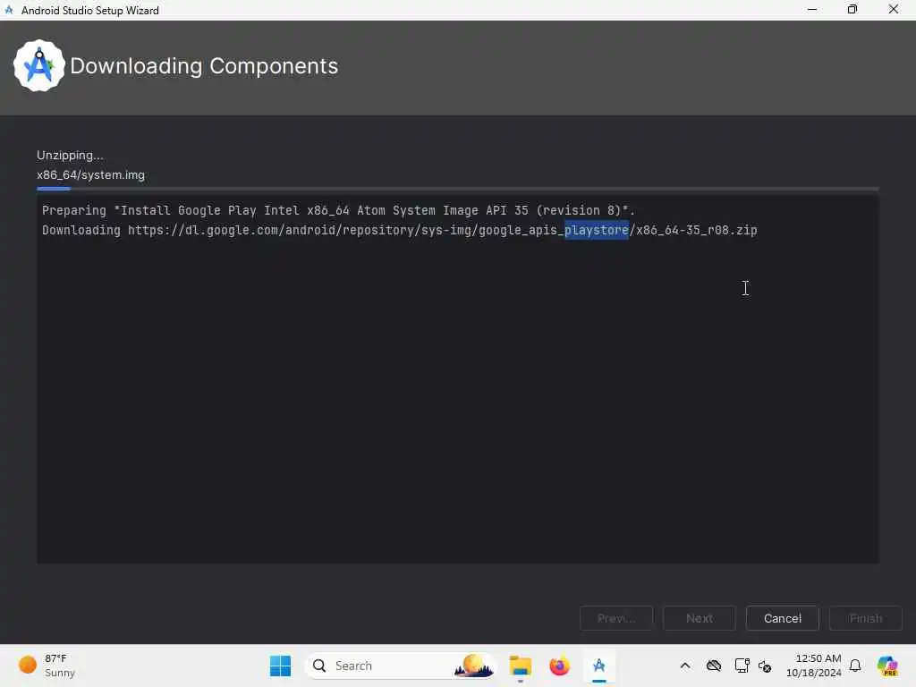
Task: Click the search highlight landscape image
Action: [474, 666]
